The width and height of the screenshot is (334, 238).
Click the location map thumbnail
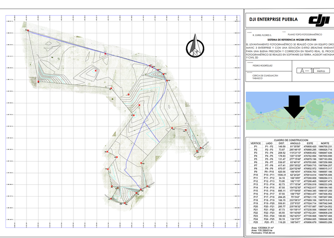pyautogui.click(x=290, y=111)
